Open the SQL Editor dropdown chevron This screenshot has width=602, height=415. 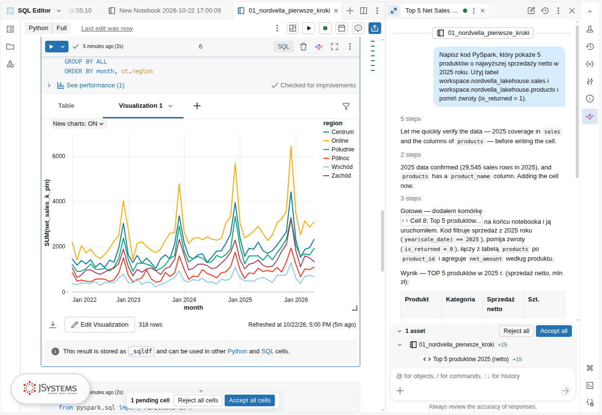click(59, 11)
